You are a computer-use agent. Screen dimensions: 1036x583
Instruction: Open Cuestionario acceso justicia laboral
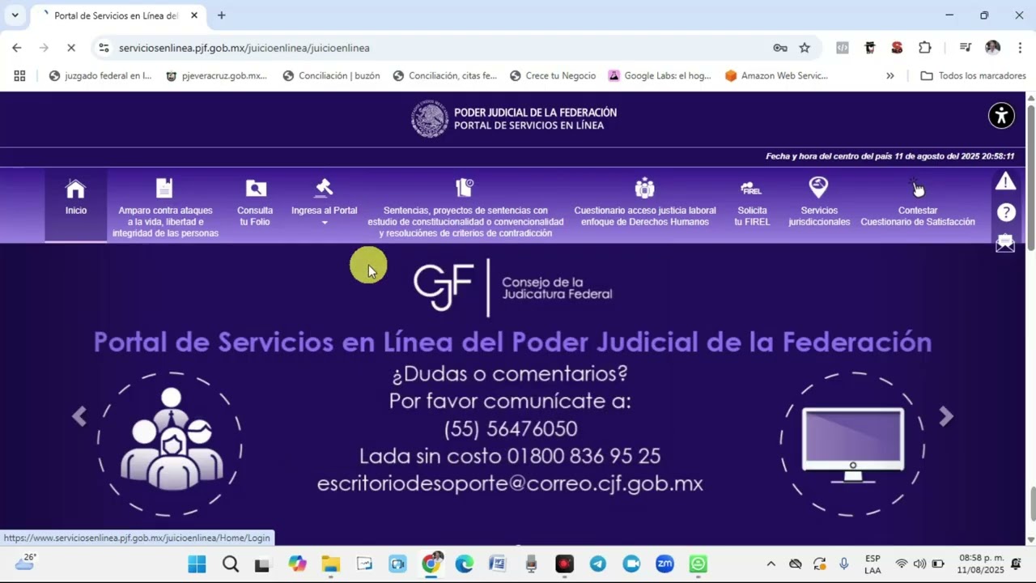(645, 203)
